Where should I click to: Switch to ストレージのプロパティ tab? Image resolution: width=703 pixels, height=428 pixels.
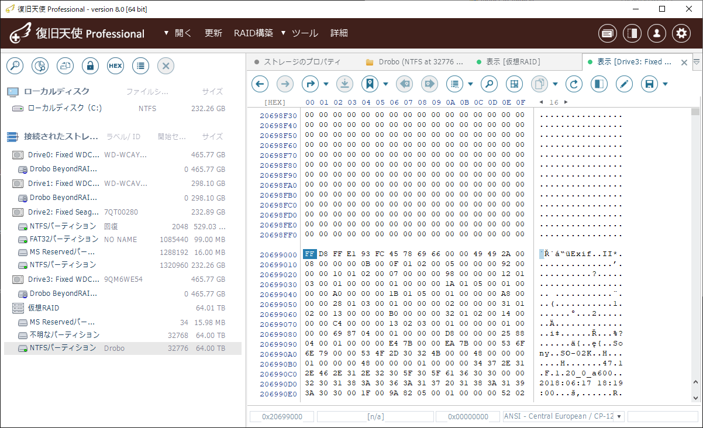point(302,62)
